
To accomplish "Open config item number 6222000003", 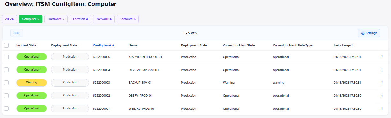I will click(x=101, y=83).
